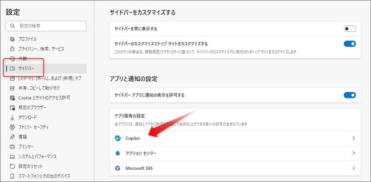
Task: Turn off サイドバー アプリに通知の表示を許可する toggle
Action: pyautogui.click(x=350, y=95)
